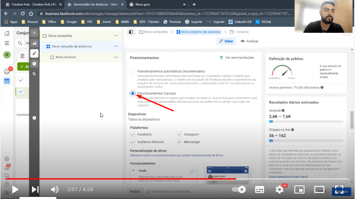The width and height of the screenshot is (355, 199).
Task: Open video settings gear with HD badge
Action: coord(280,189)
